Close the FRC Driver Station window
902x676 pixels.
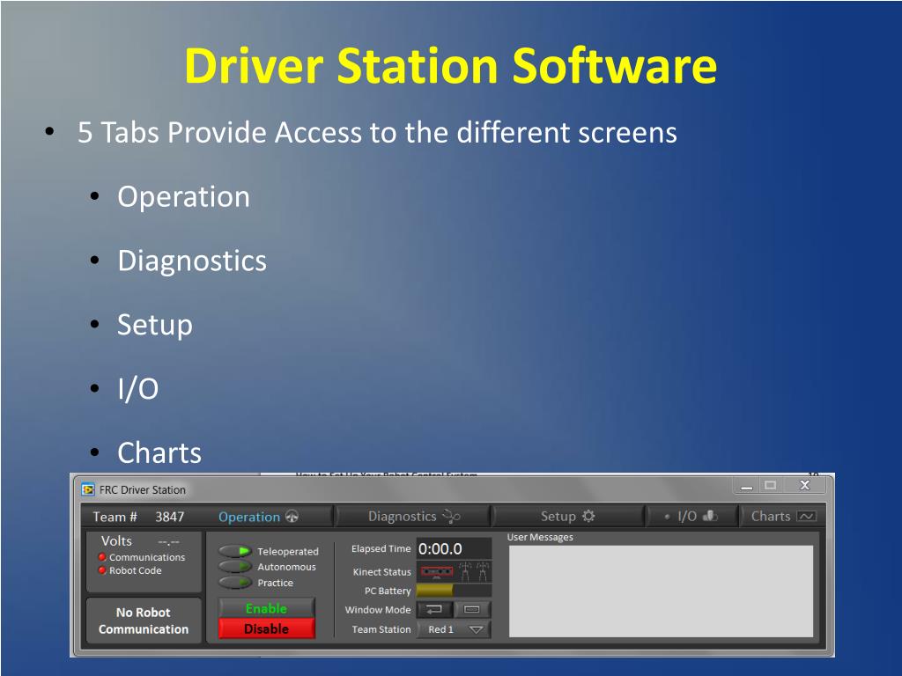pos(805,486)
